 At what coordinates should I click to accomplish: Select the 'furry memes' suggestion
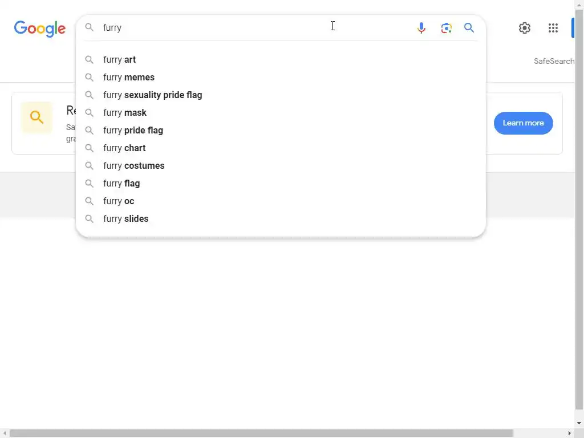pyautogui.click(x=129, y=77)
